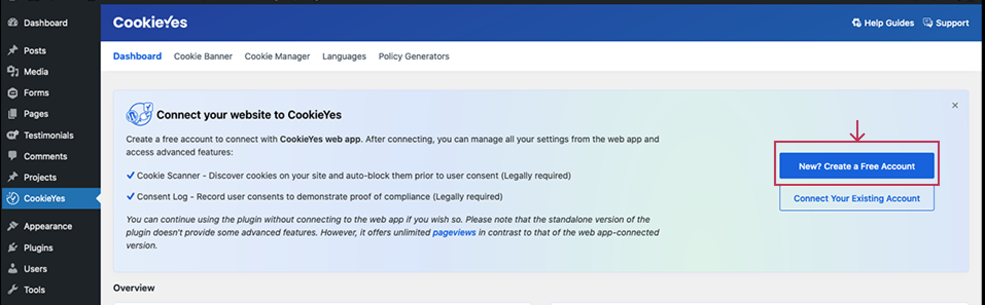Viewport: 985px width, 305px height.
Task: Click the Plugins plug icon
Action: [13, 247]
